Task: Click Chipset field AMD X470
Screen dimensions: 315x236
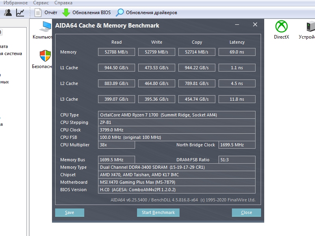Action: coord(177,175)
